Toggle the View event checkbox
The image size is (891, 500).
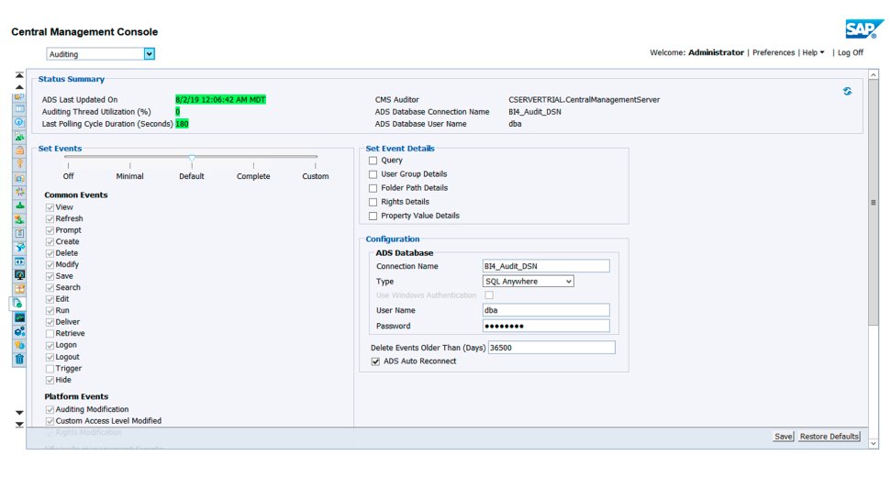50,207
